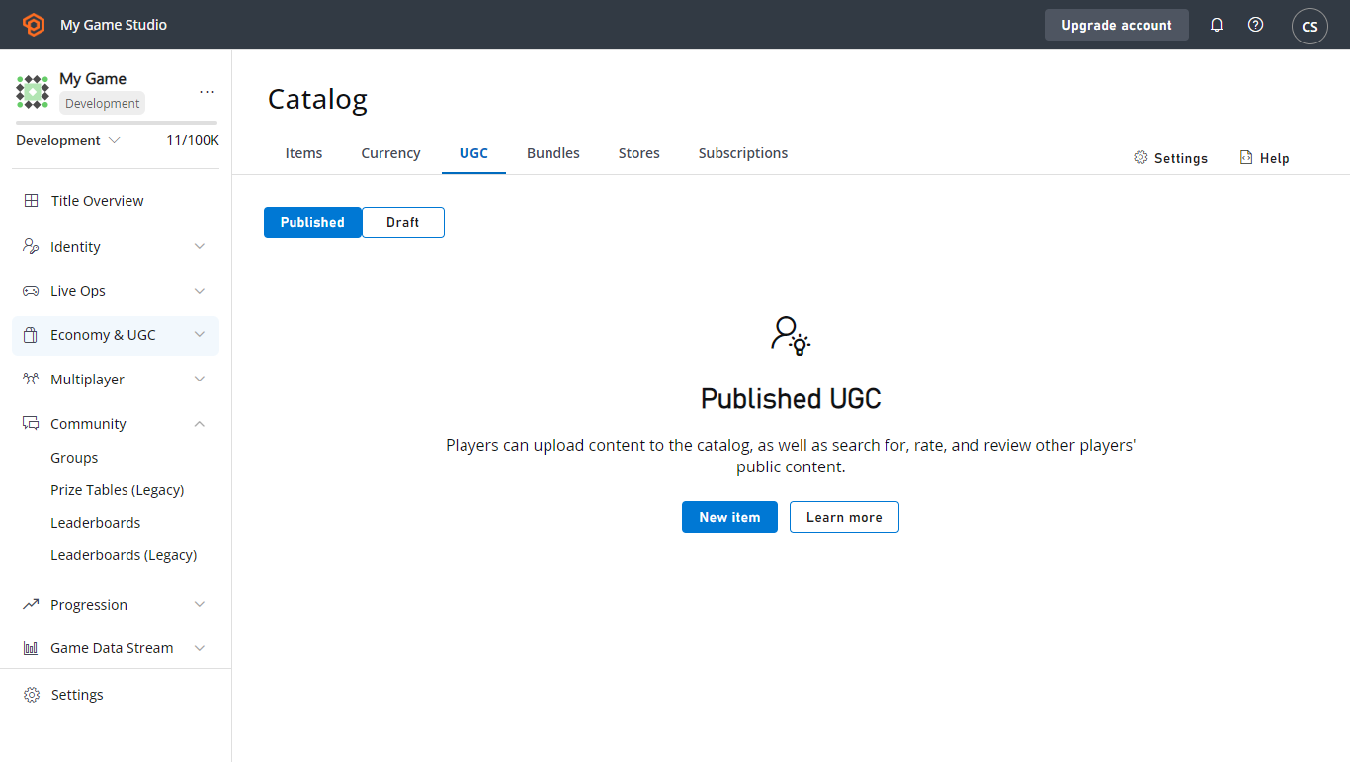Image resolution: width=1350 pixels, height=762 pixels.
Task: Click the usage progress bar
Action: tap(117, 123)
